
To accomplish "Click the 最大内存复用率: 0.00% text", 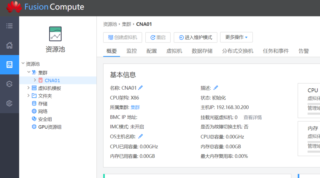I will [224, 156].
